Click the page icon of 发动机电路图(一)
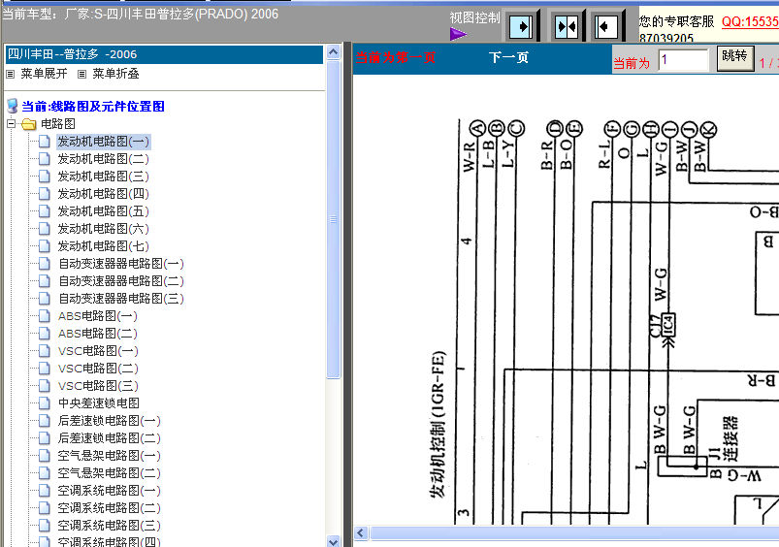The height and width of the screenshot is (547, 779). [45, 142]
